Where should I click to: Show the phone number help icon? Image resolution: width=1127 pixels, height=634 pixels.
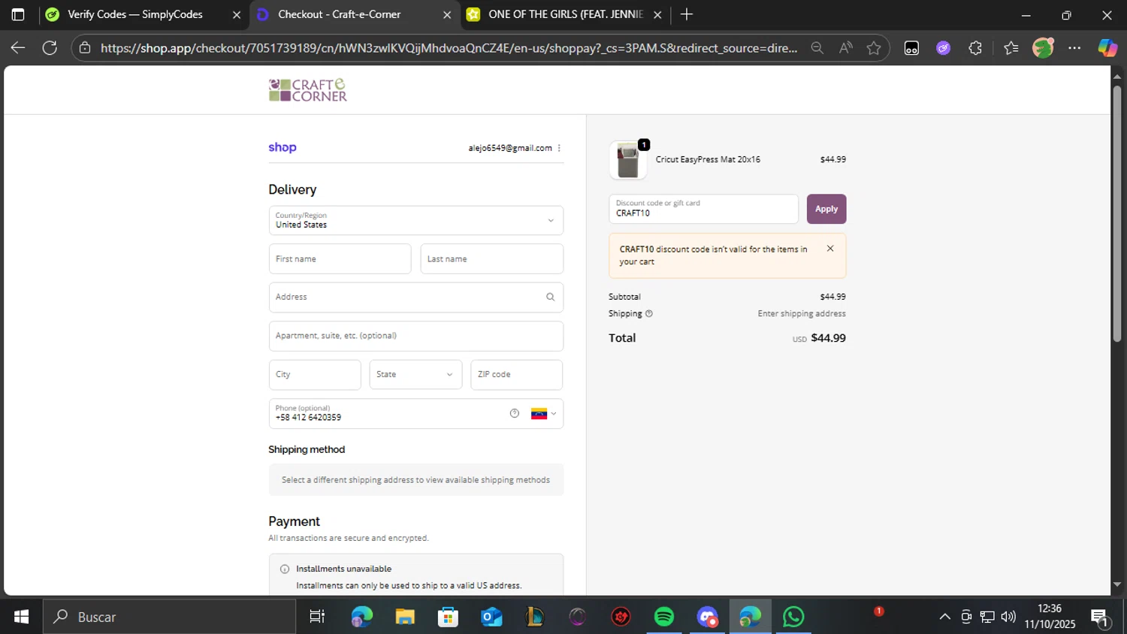(515, 413)
